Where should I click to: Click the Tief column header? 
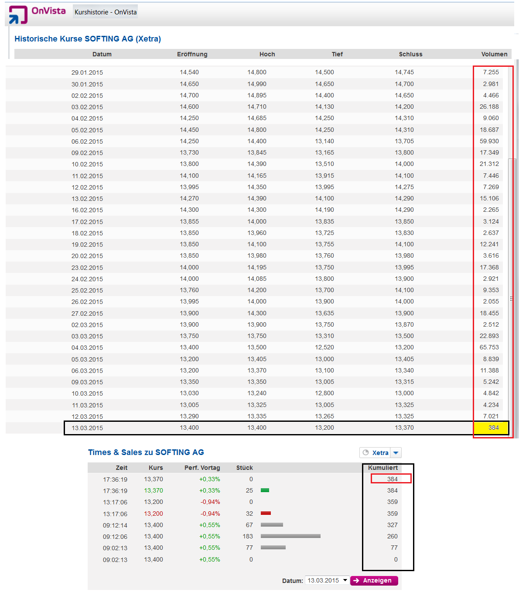(337, 54)
